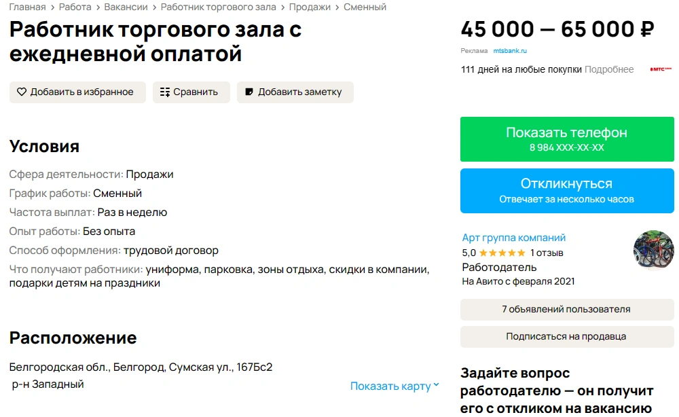Go to Главная breadcrumb
Screen dimensions: 679x417
pyautogui.click(x=27, y=7)
